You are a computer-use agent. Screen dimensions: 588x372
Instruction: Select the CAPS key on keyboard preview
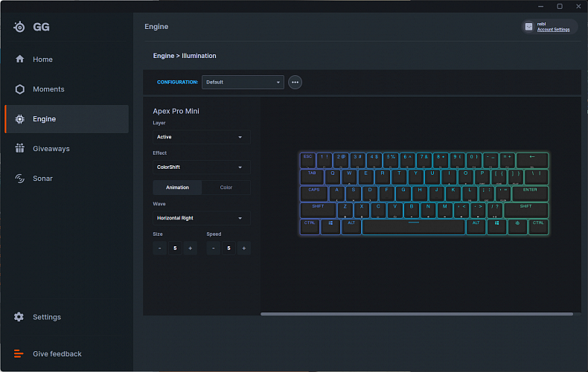pyautogui.click(x=314, y=193)
